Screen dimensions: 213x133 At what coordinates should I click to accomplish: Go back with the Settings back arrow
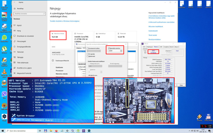click(x=15, y=2)
